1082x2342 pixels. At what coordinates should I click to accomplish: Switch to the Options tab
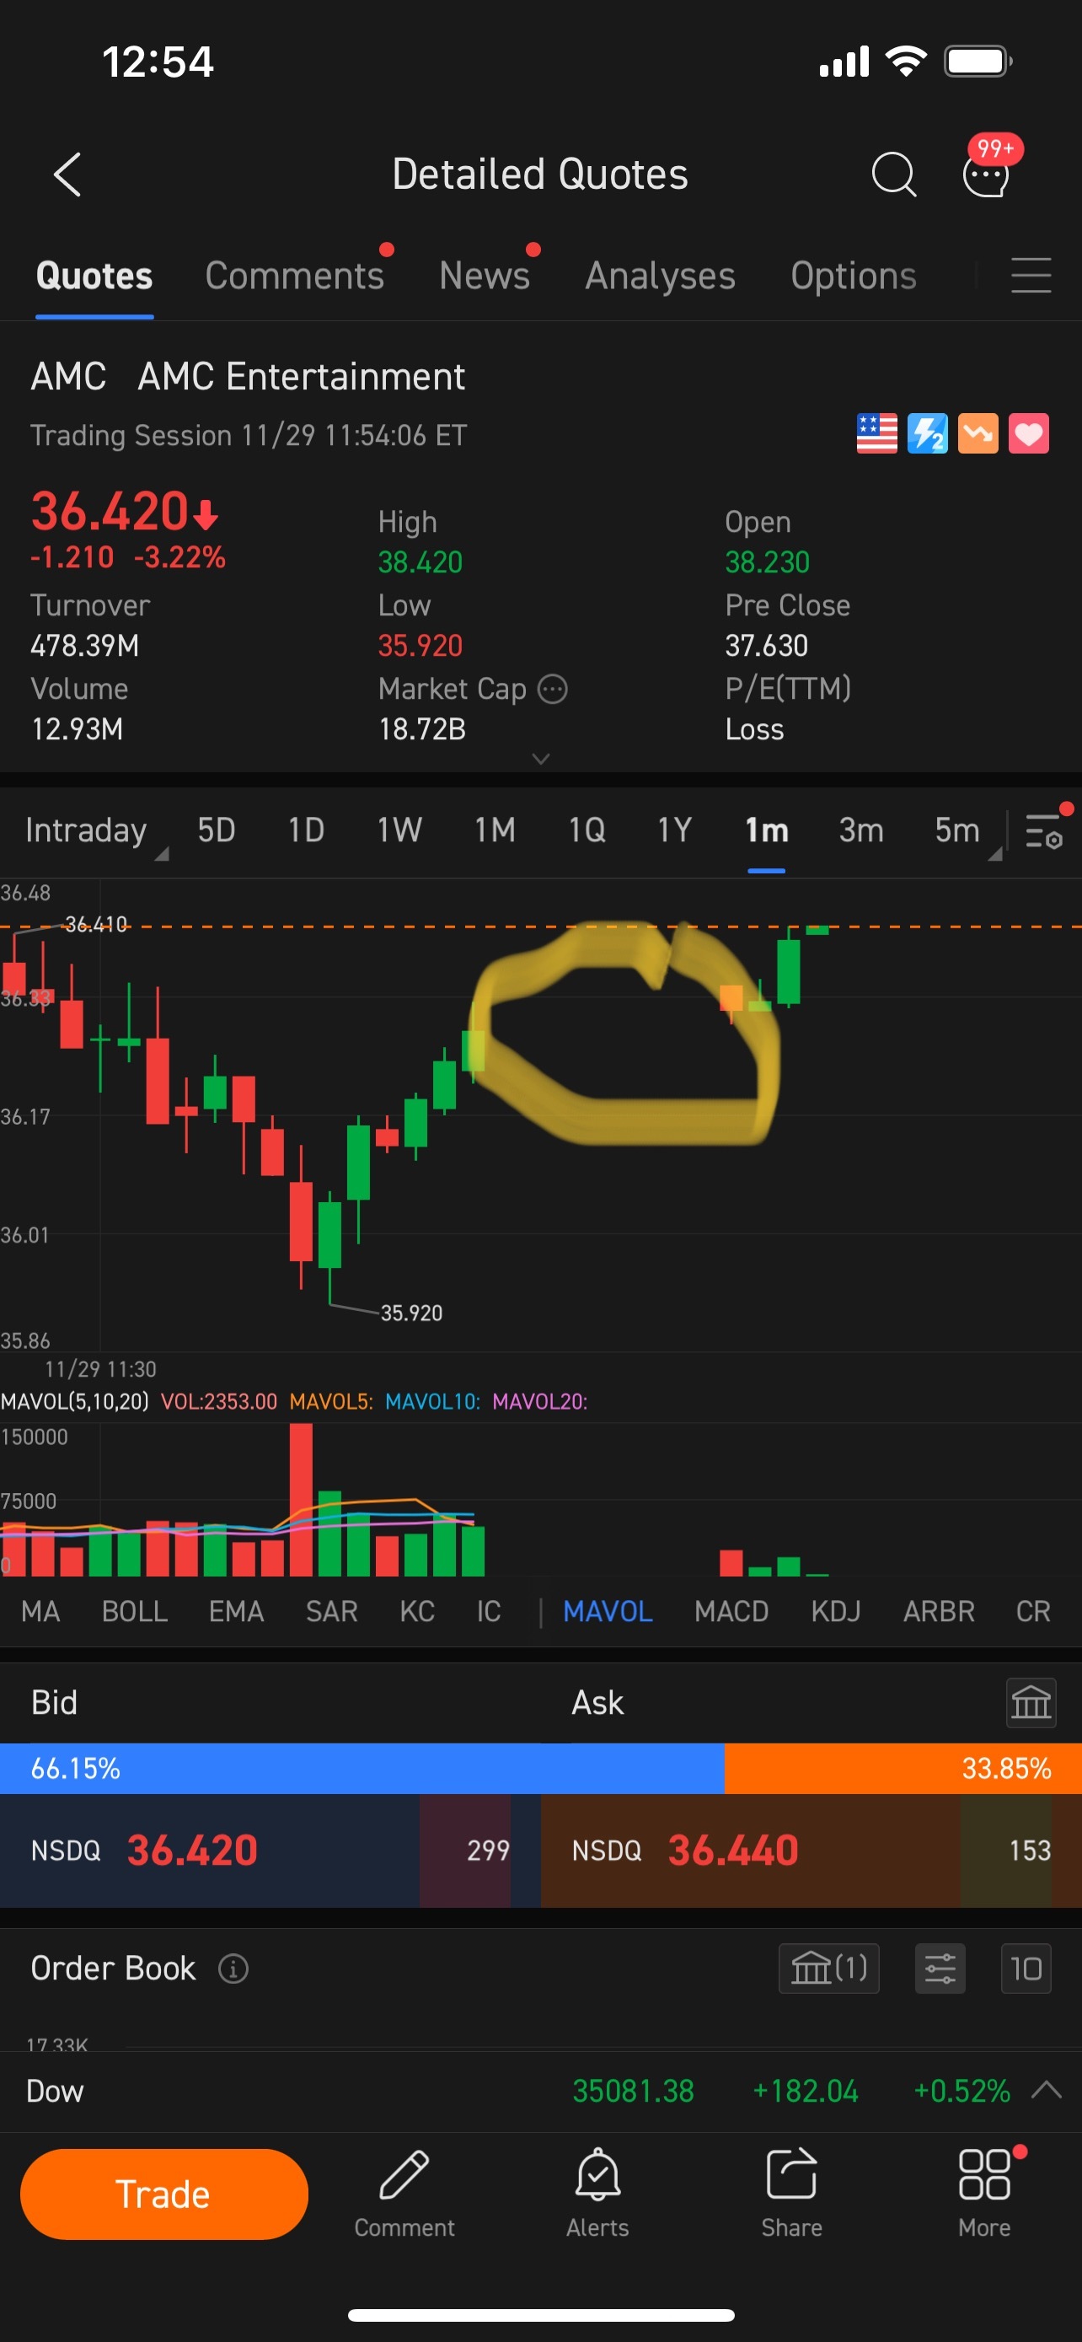coord(853,276)
